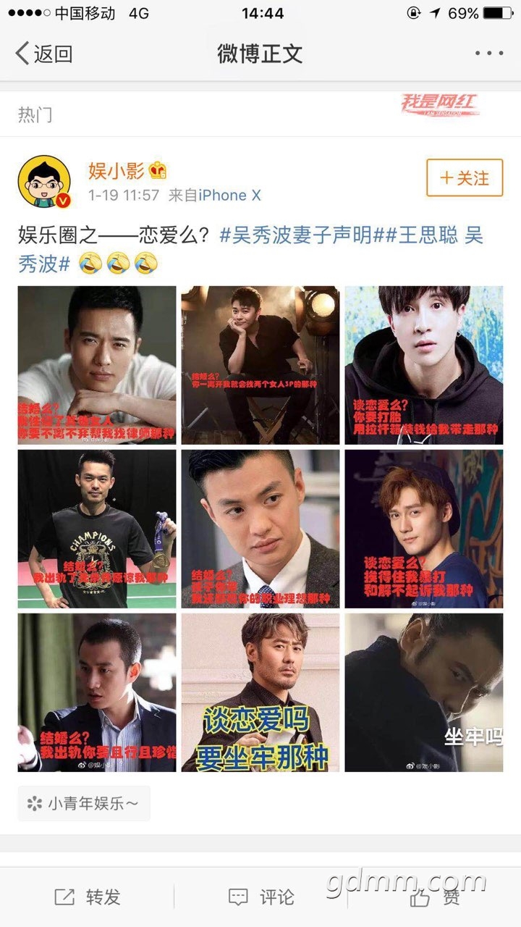The image size is (521, 927).
Task: Select the 评论 tab
Action: (x=261, y=897)
